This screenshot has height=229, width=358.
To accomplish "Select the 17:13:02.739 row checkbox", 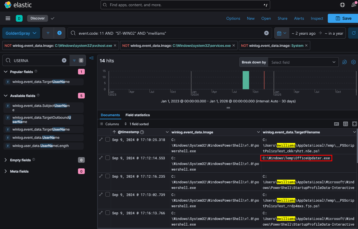I will [x=108, y=195].
